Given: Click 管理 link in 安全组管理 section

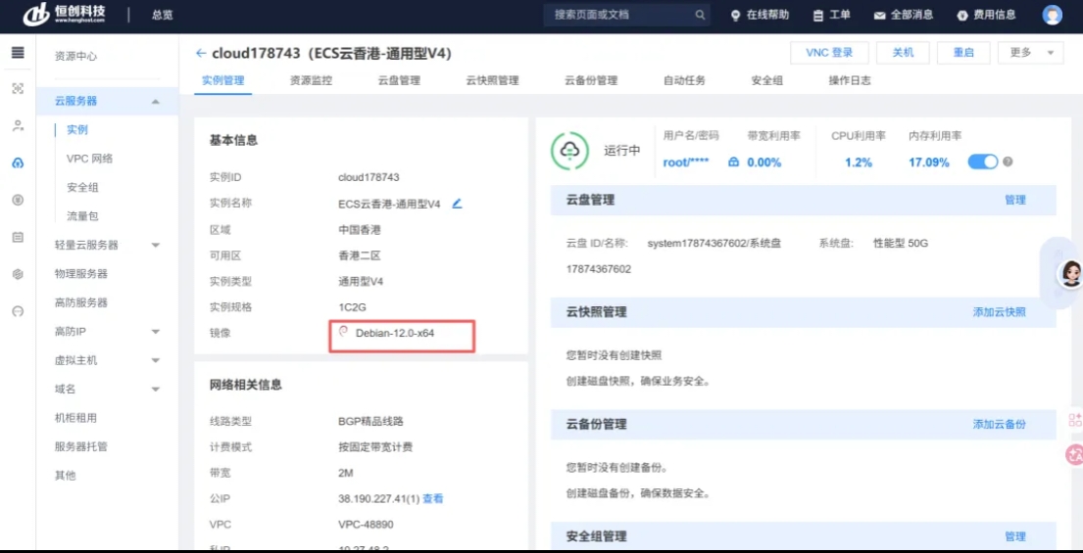Looking at the screenshot, I should 1014,536.
